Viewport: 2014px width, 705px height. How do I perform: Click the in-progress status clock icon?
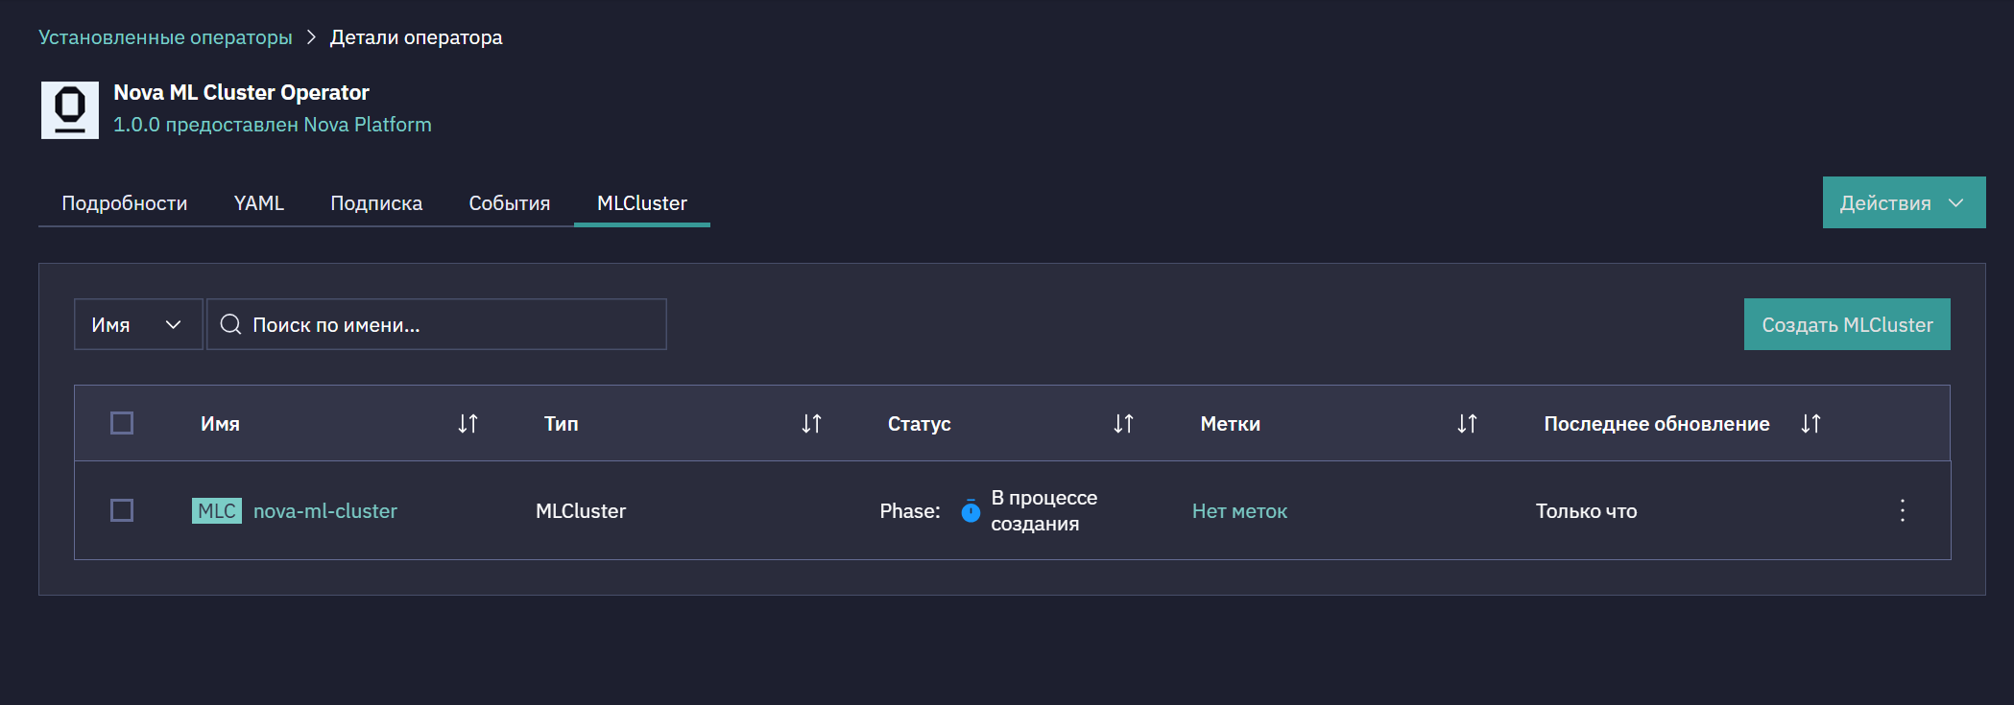[971, 511]
